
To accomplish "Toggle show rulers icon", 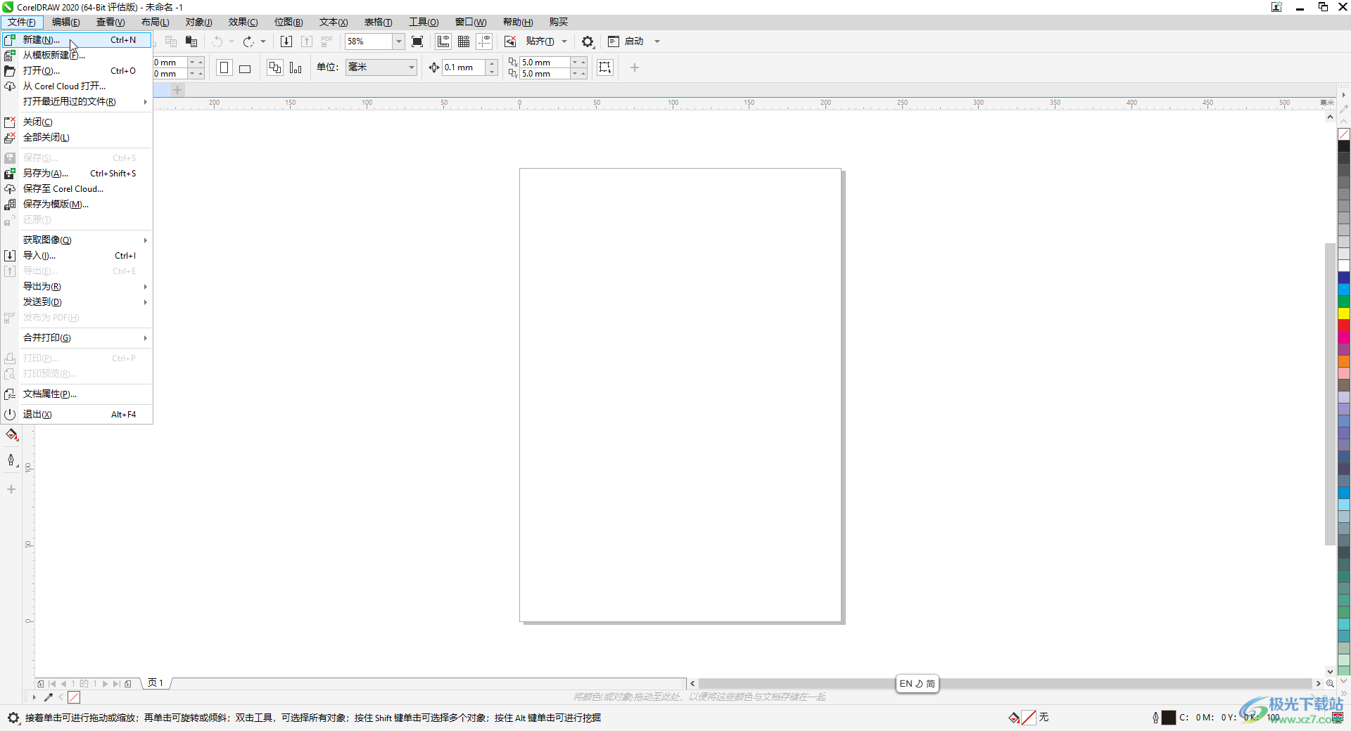I will (443, 41).
